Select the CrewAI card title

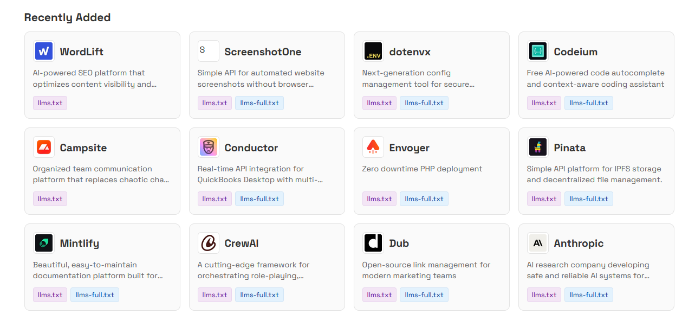242,244
